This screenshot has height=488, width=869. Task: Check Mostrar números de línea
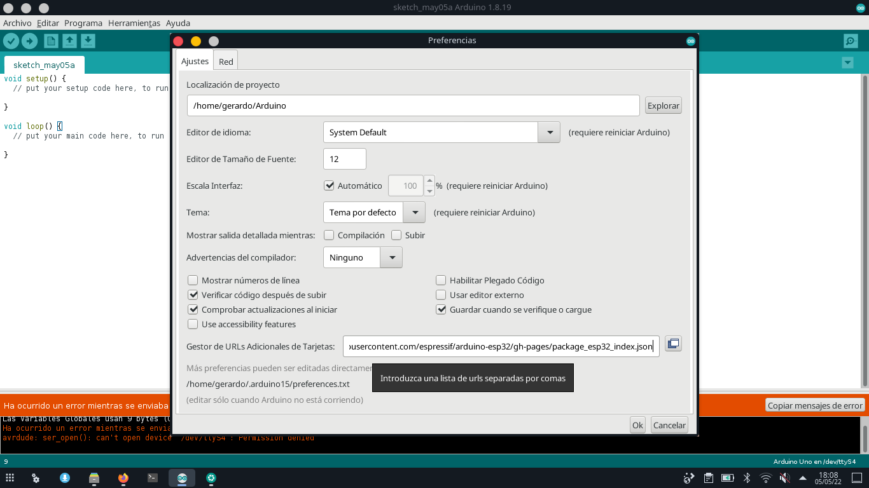[193, 280]
